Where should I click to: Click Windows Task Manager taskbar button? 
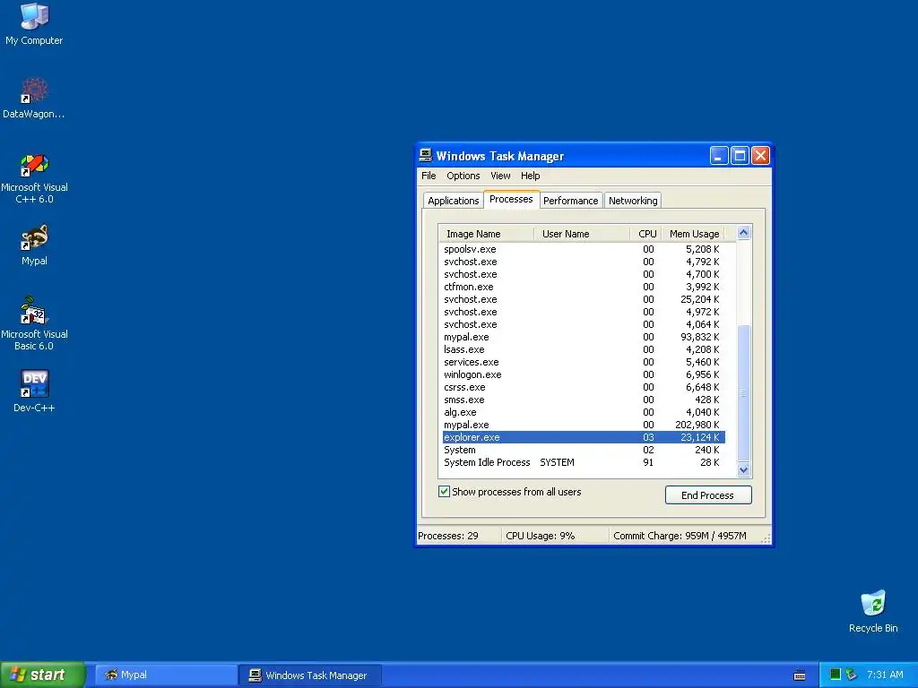click(x=311, y=675)
